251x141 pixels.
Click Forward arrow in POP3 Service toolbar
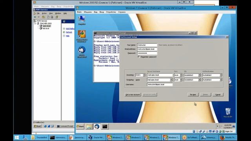point(38,17)
